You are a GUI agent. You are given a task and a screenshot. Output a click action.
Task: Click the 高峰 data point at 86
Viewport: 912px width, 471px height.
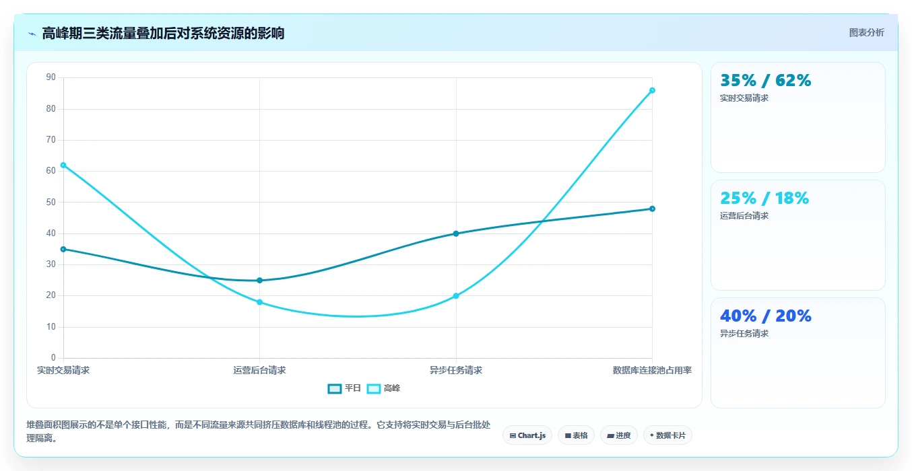coord(652,90)
